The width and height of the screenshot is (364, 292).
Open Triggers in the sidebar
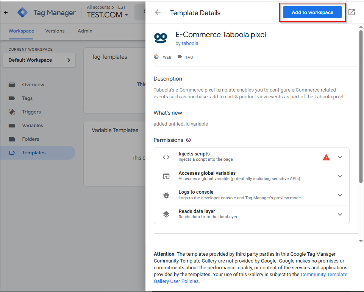click(31, 112)
